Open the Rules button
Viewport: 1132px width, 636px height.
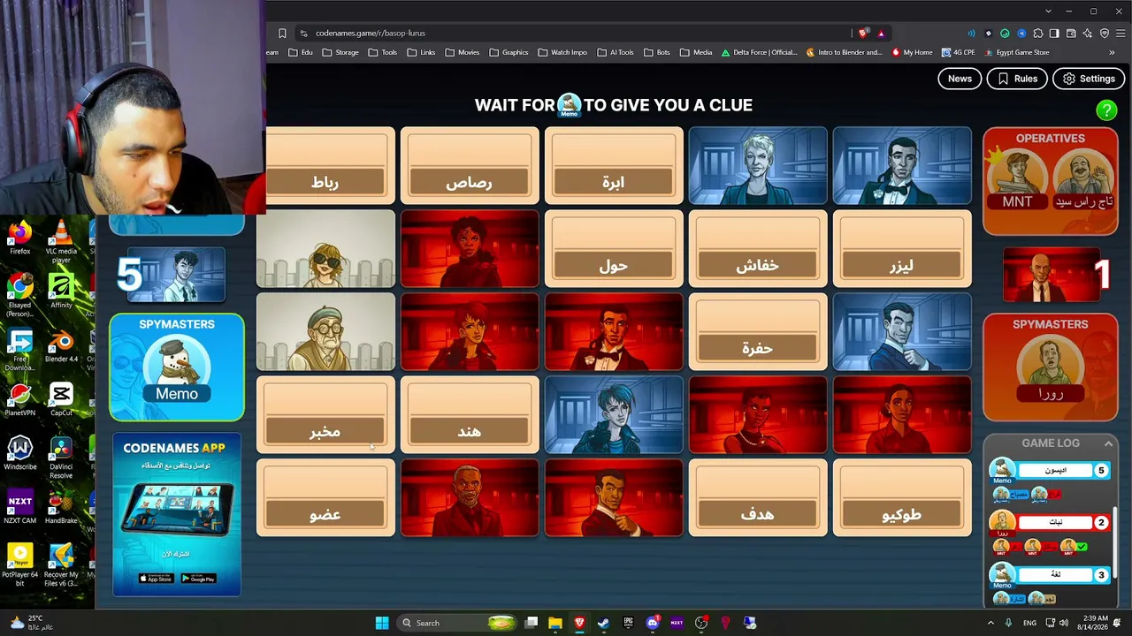click(x=1017, y=79)
